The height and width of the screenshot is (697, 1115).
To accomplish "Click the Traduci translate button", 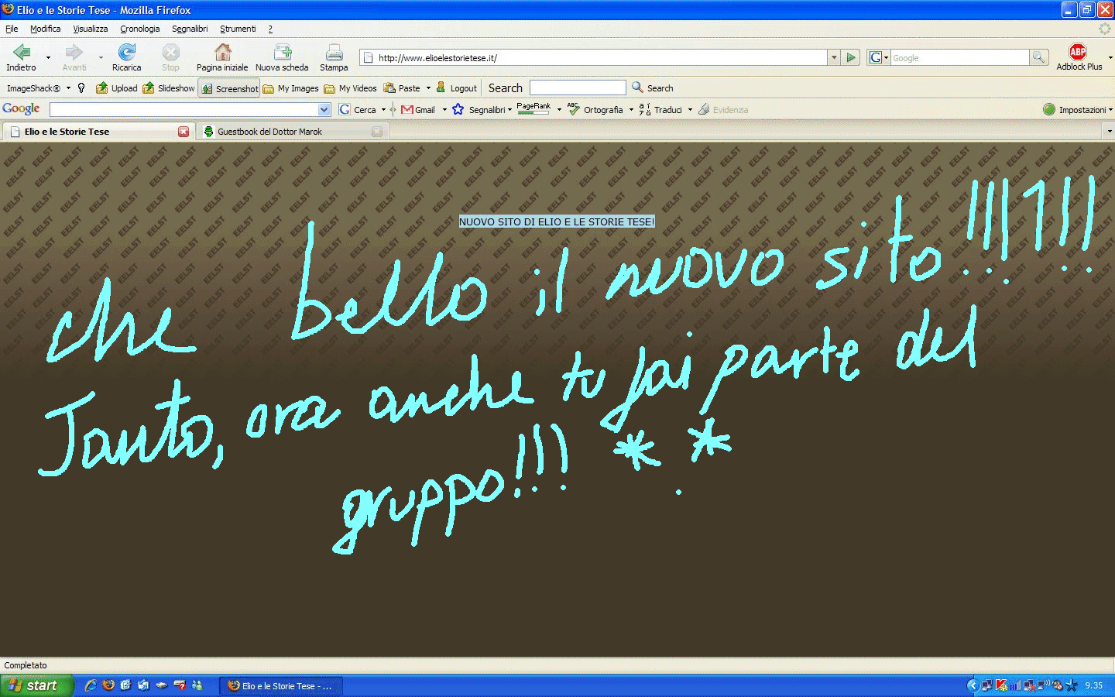I will point(660,110).
